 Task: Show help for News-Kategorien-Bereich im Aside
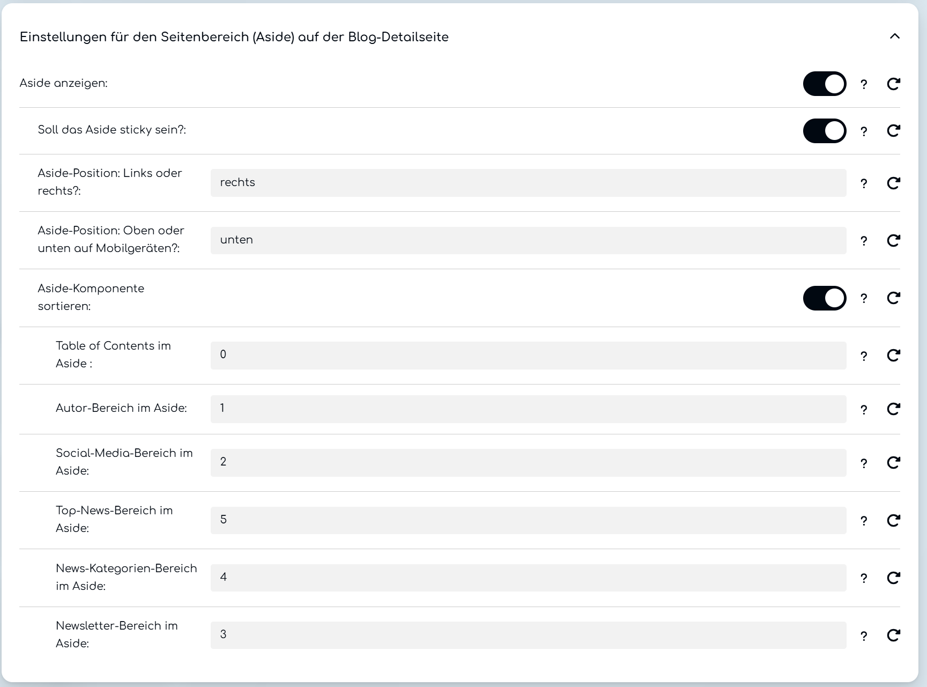[x=864, y=578]
